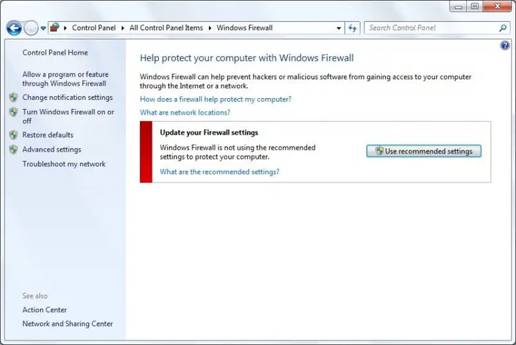Screen dimensions: 516x345
Task: Expand the arrow before Control Panel breadcrumb
Action: point(65,28)
